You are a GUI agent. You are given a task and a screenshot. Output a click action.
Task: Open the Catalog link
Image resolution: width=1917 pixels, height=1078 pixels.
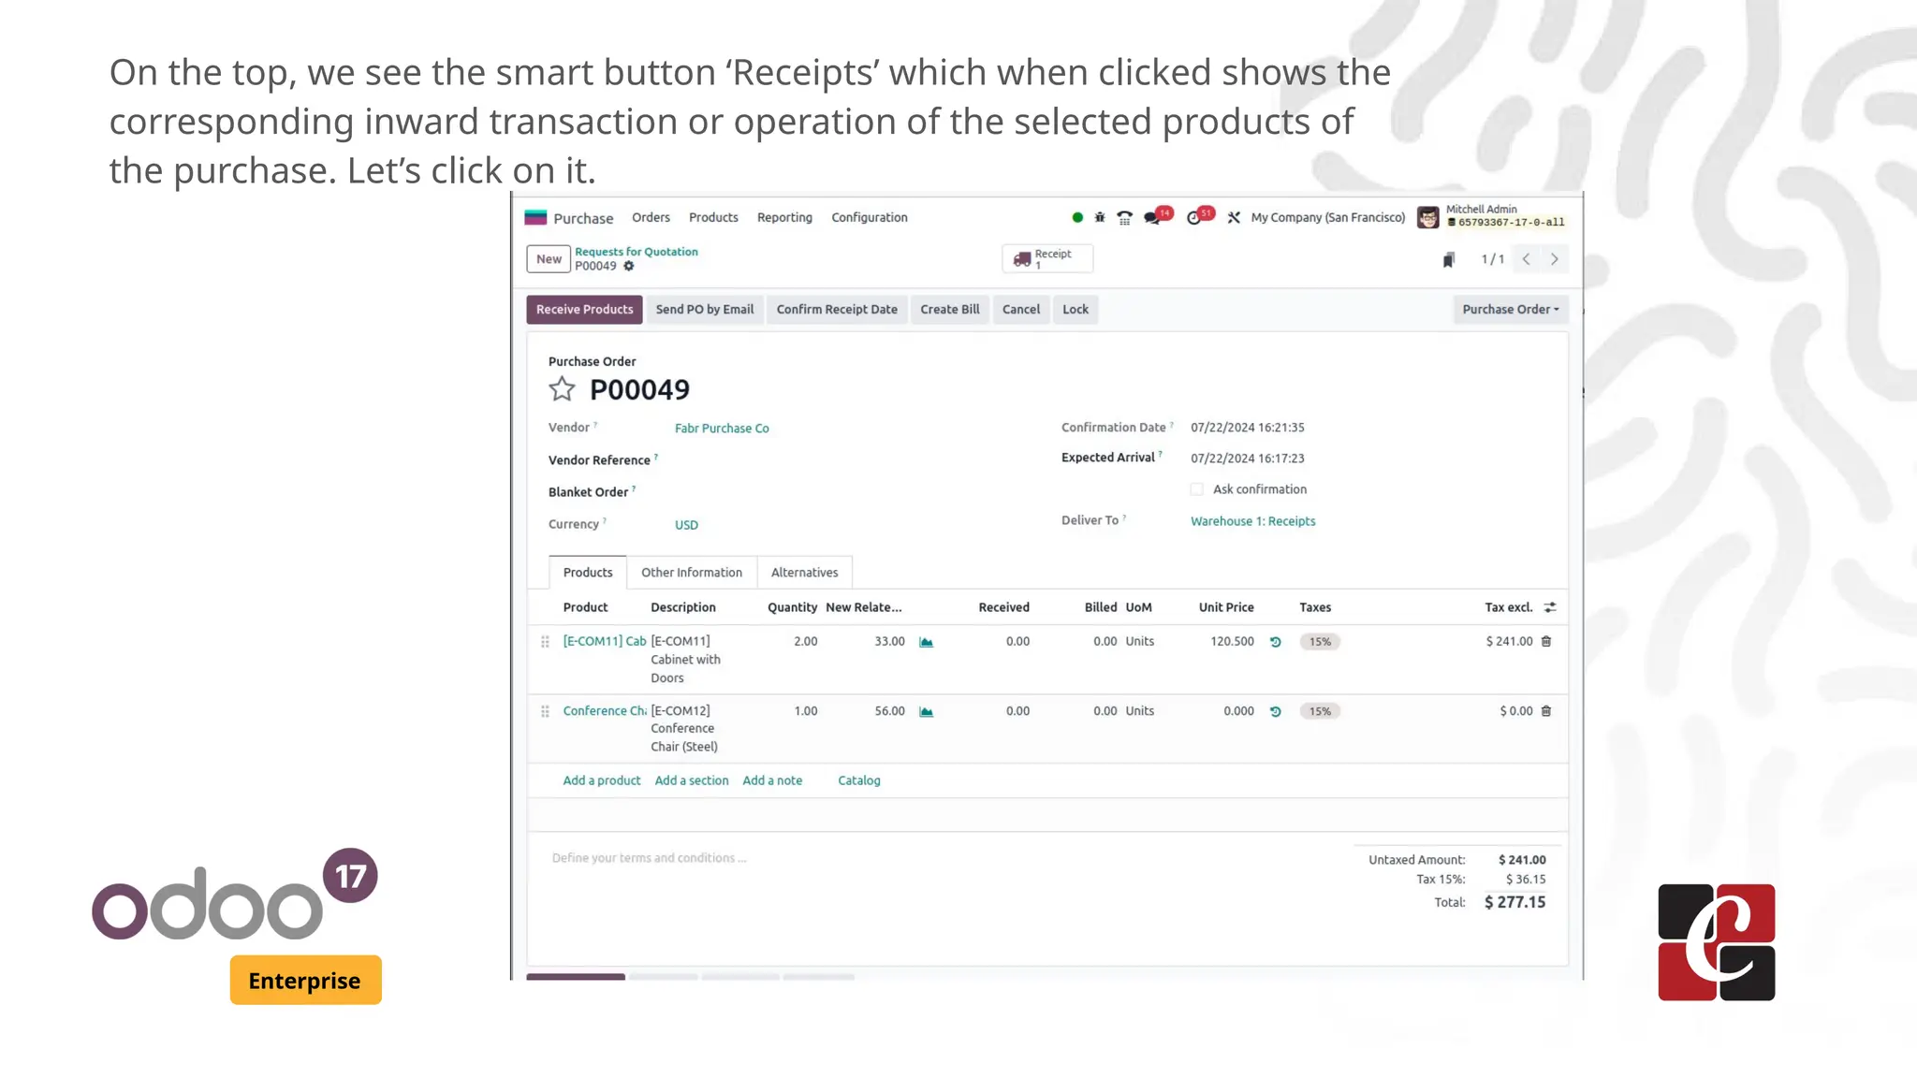point(859,780)
